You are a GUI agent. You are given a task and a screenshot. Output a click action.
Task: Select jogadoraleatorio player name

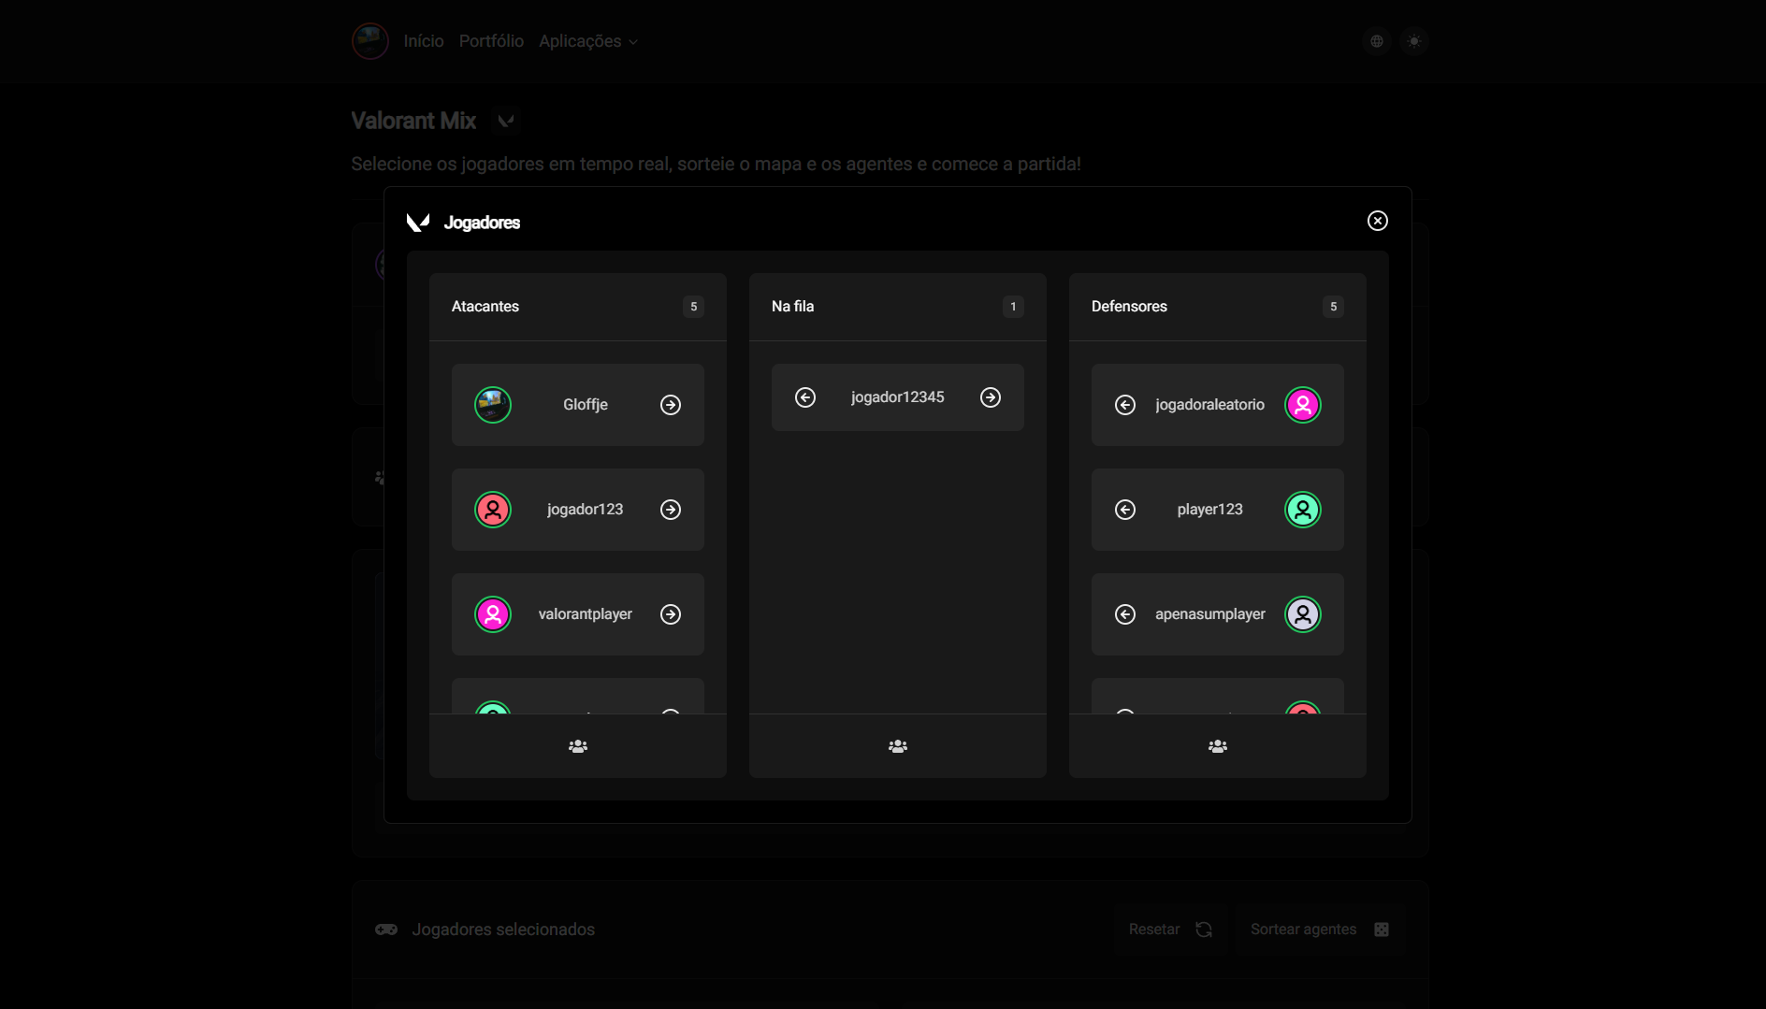click(x=1210, y=405)
